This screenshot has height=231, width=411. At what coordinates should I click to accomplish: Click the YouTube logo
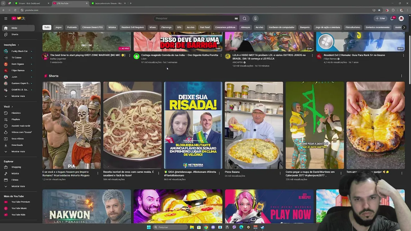(18, 18)
